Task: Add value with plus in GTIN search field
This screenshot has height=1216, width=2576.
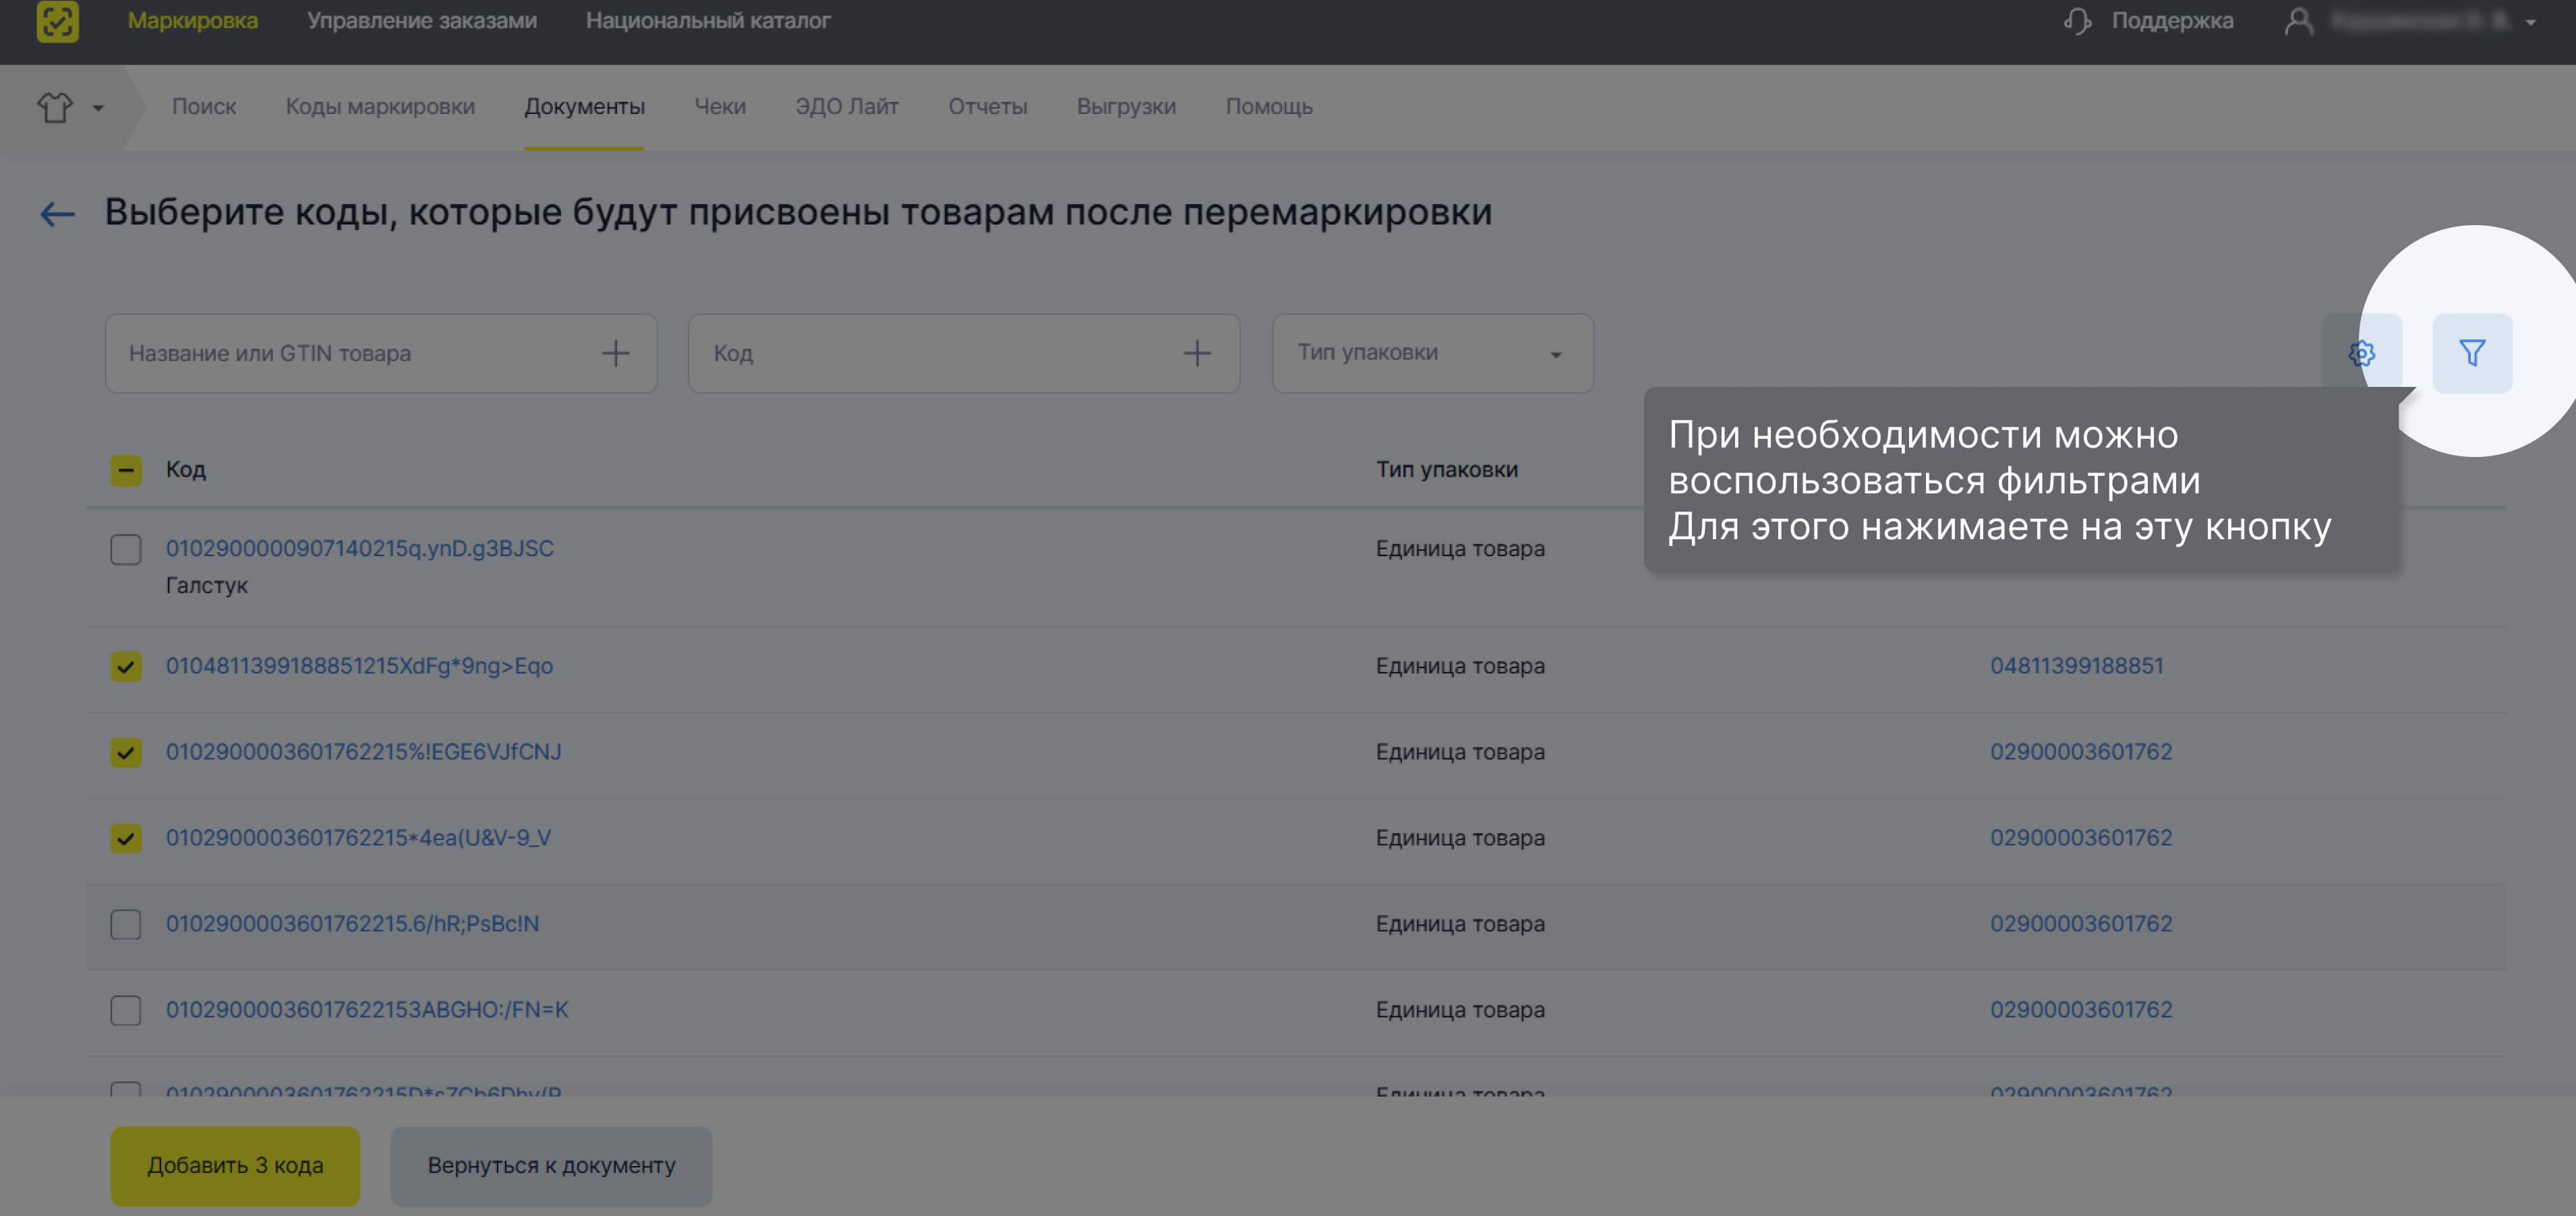Action: (616, 353)
